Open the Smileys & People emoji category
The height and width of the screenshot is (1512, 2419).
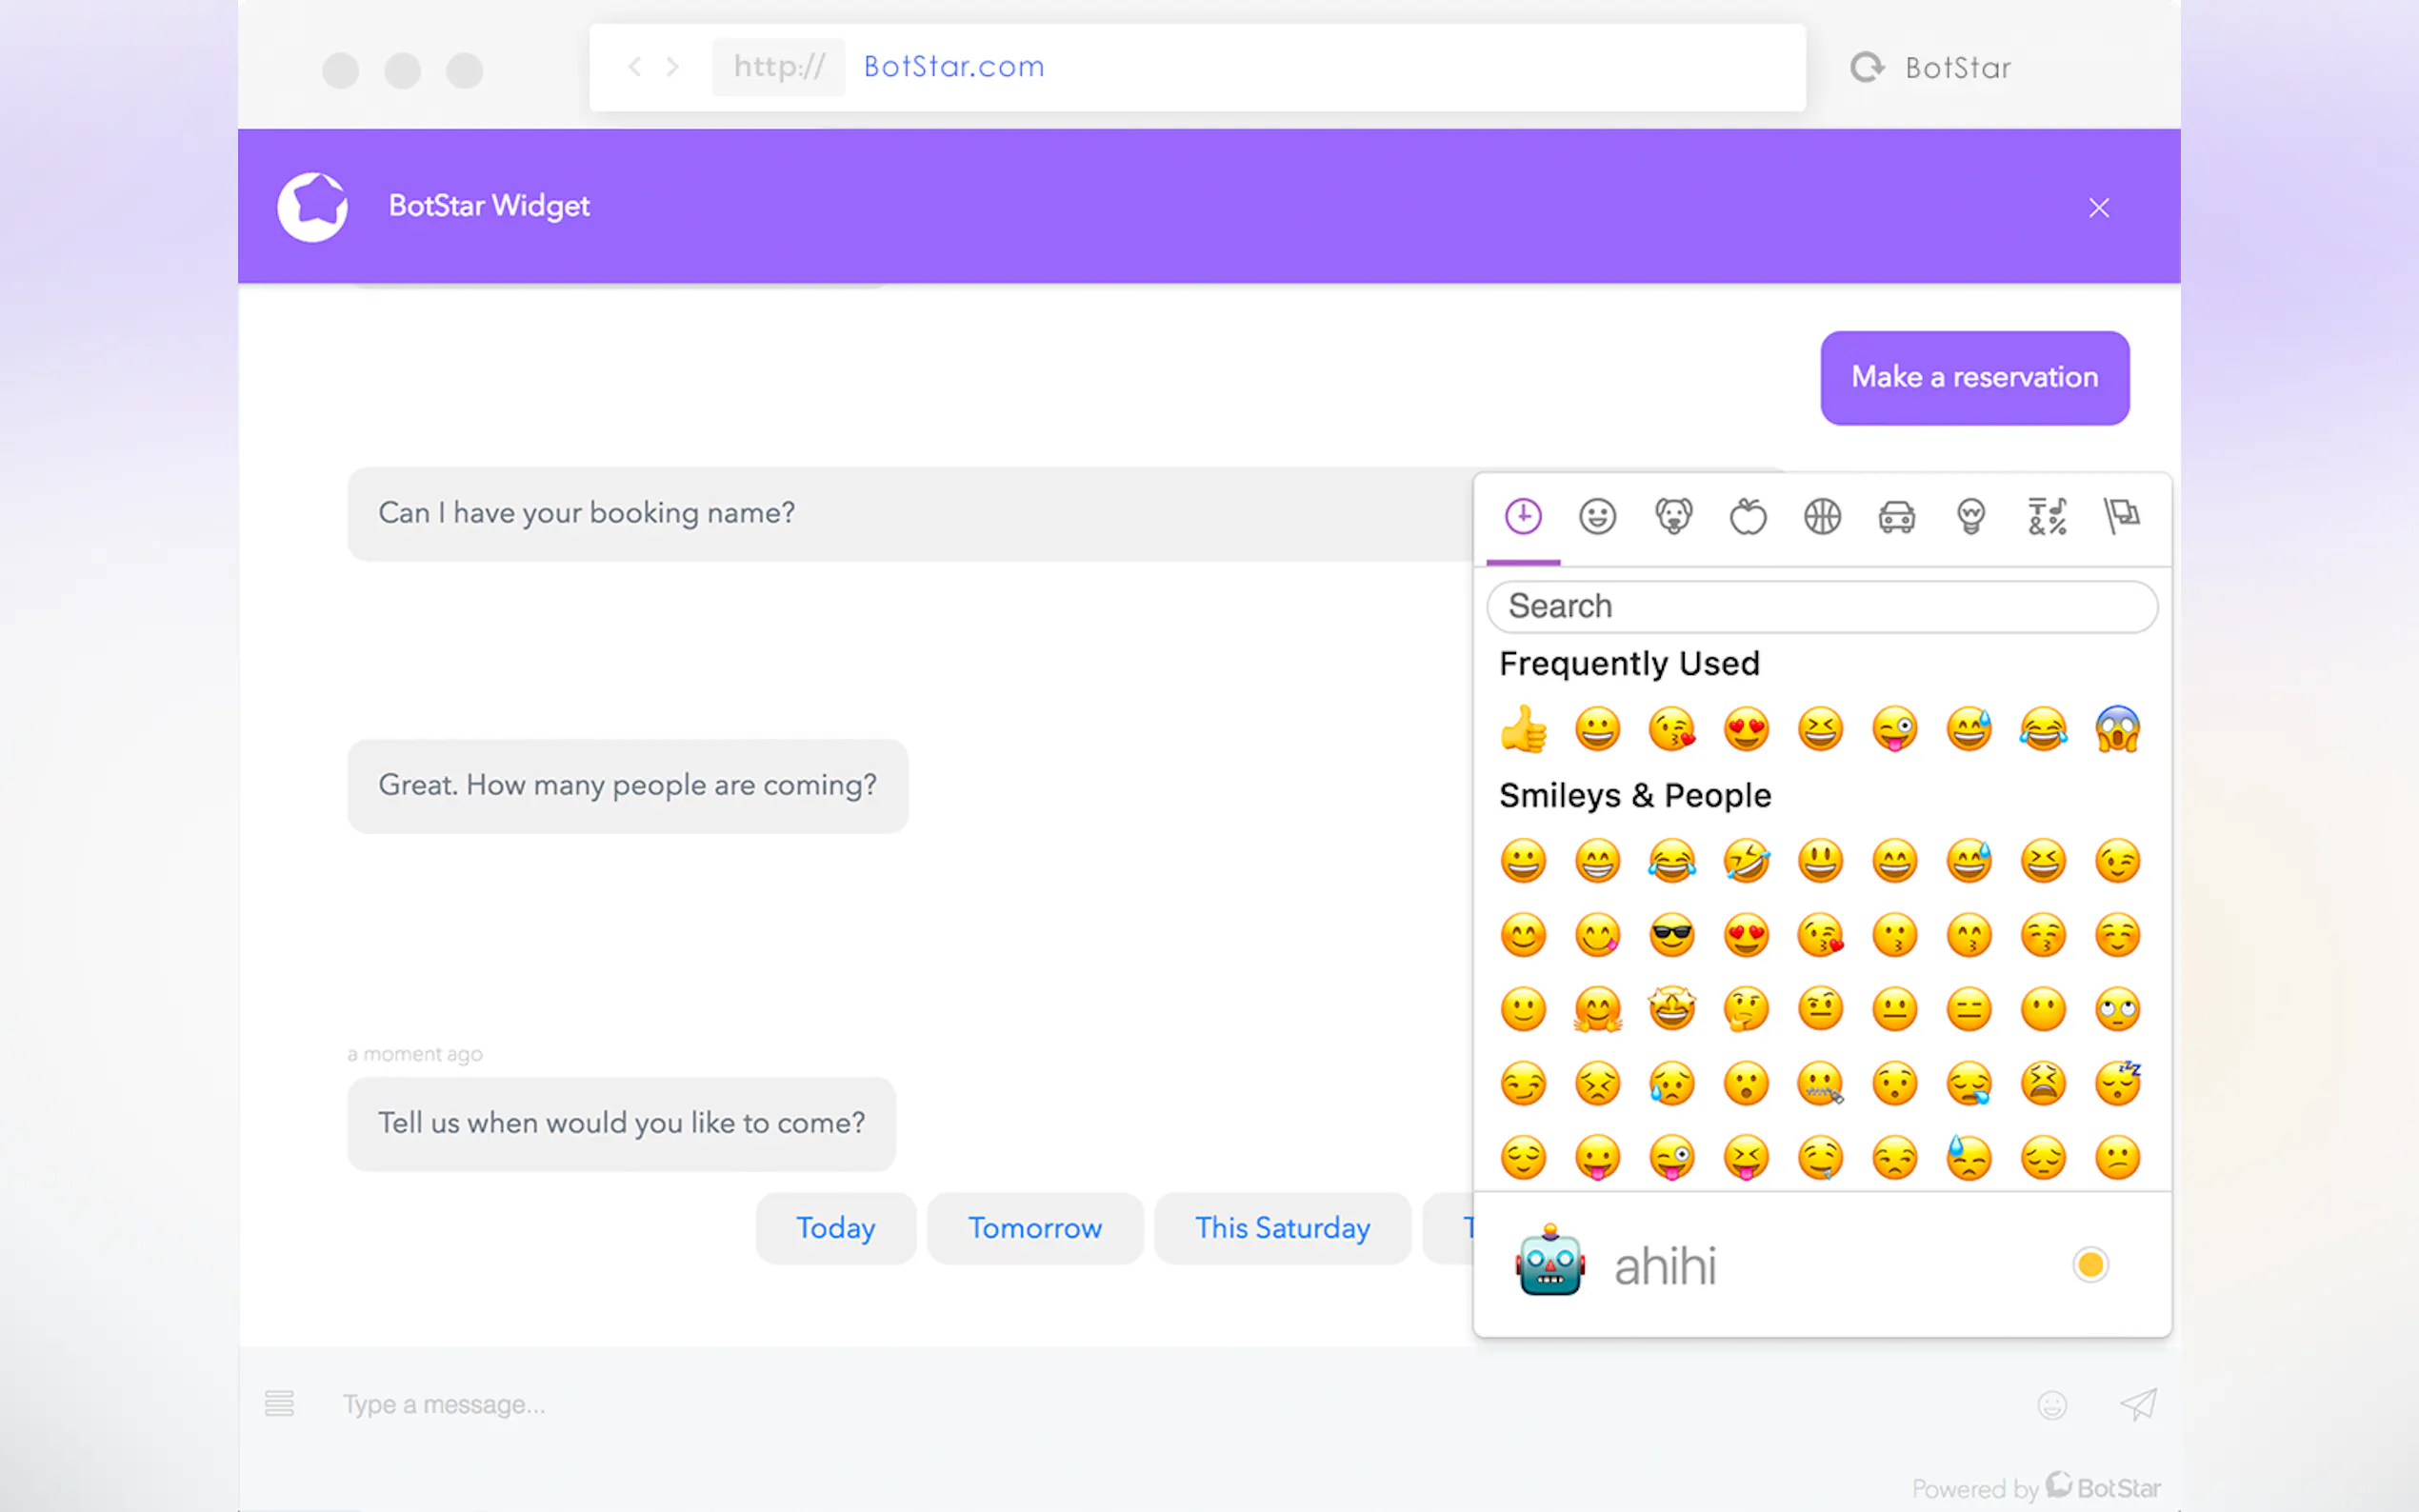pyautogui.click(x=1597, y=517)
